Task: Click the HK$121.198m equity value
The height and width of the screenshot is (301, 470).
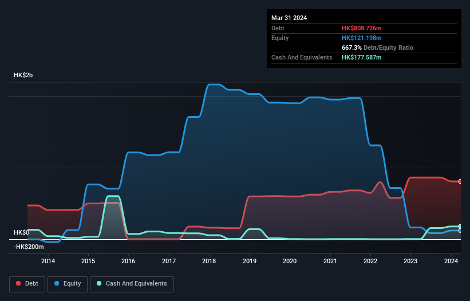Action: 361,38
